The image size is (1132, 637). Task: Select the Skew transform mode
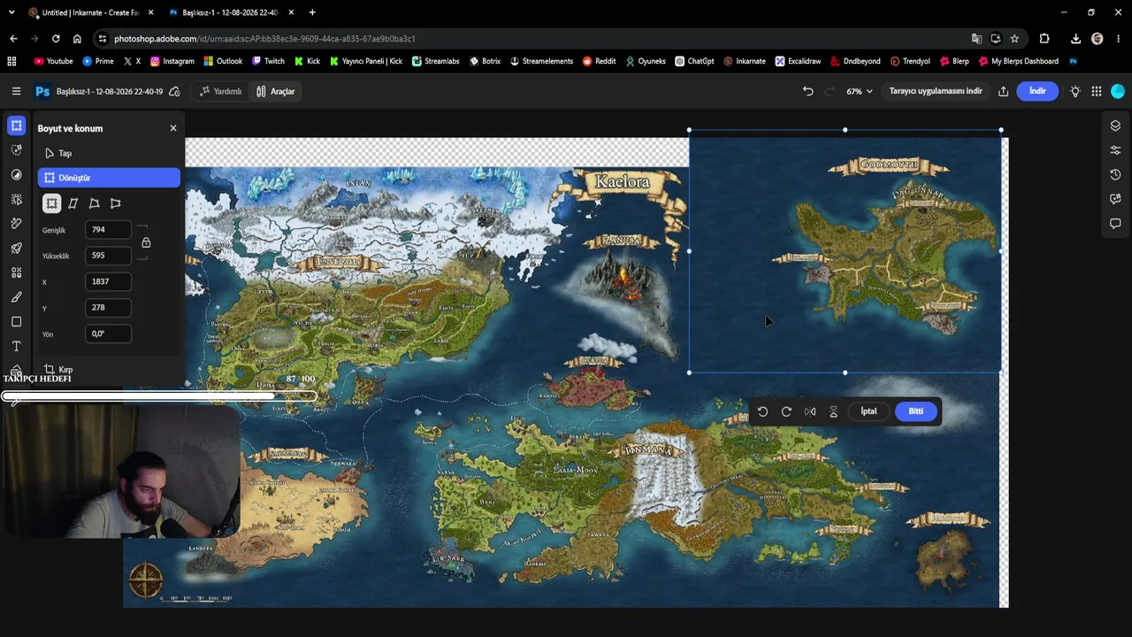pyautogui.click(x=73, y=203)
